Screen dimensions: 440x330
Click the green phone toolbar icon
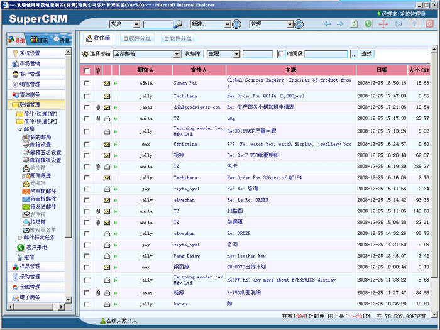pos(368,24)
